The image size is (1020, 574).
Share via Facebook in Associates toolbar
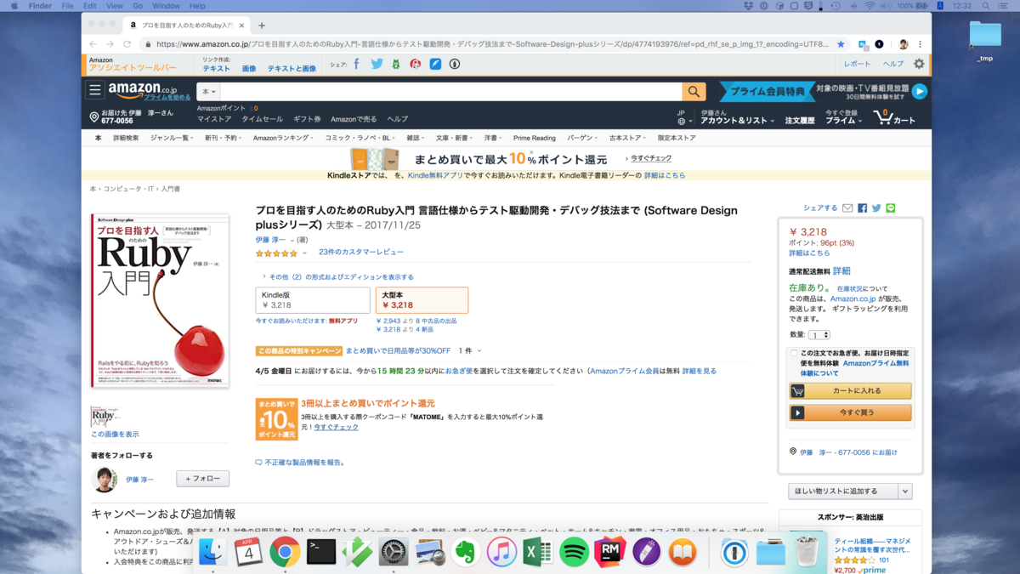click(x=356, y=64)
